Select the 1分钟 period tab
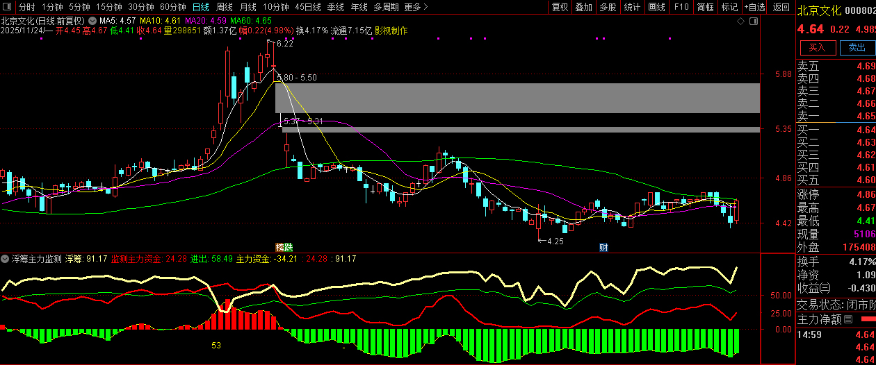The height and width of the screenshot is (365, 876). (52, 7)
